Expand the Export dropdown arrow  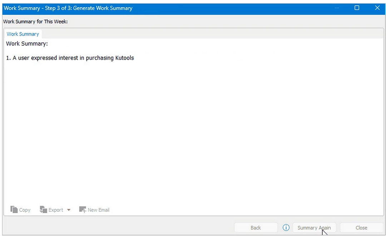69,210
